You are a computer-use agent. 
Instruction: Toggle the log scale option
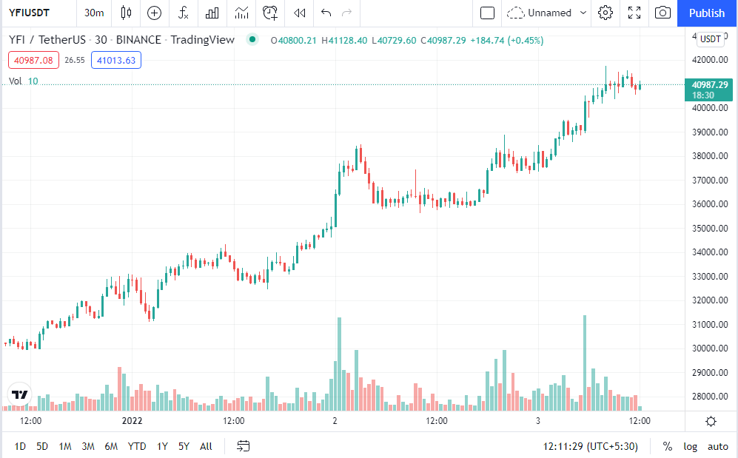point(690,446)
